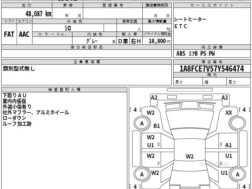Image resolution: width=252 pixels, height=189 pixels.
Task: Select inspector note 外装小傷有り
Action: (x=17, y=107)
